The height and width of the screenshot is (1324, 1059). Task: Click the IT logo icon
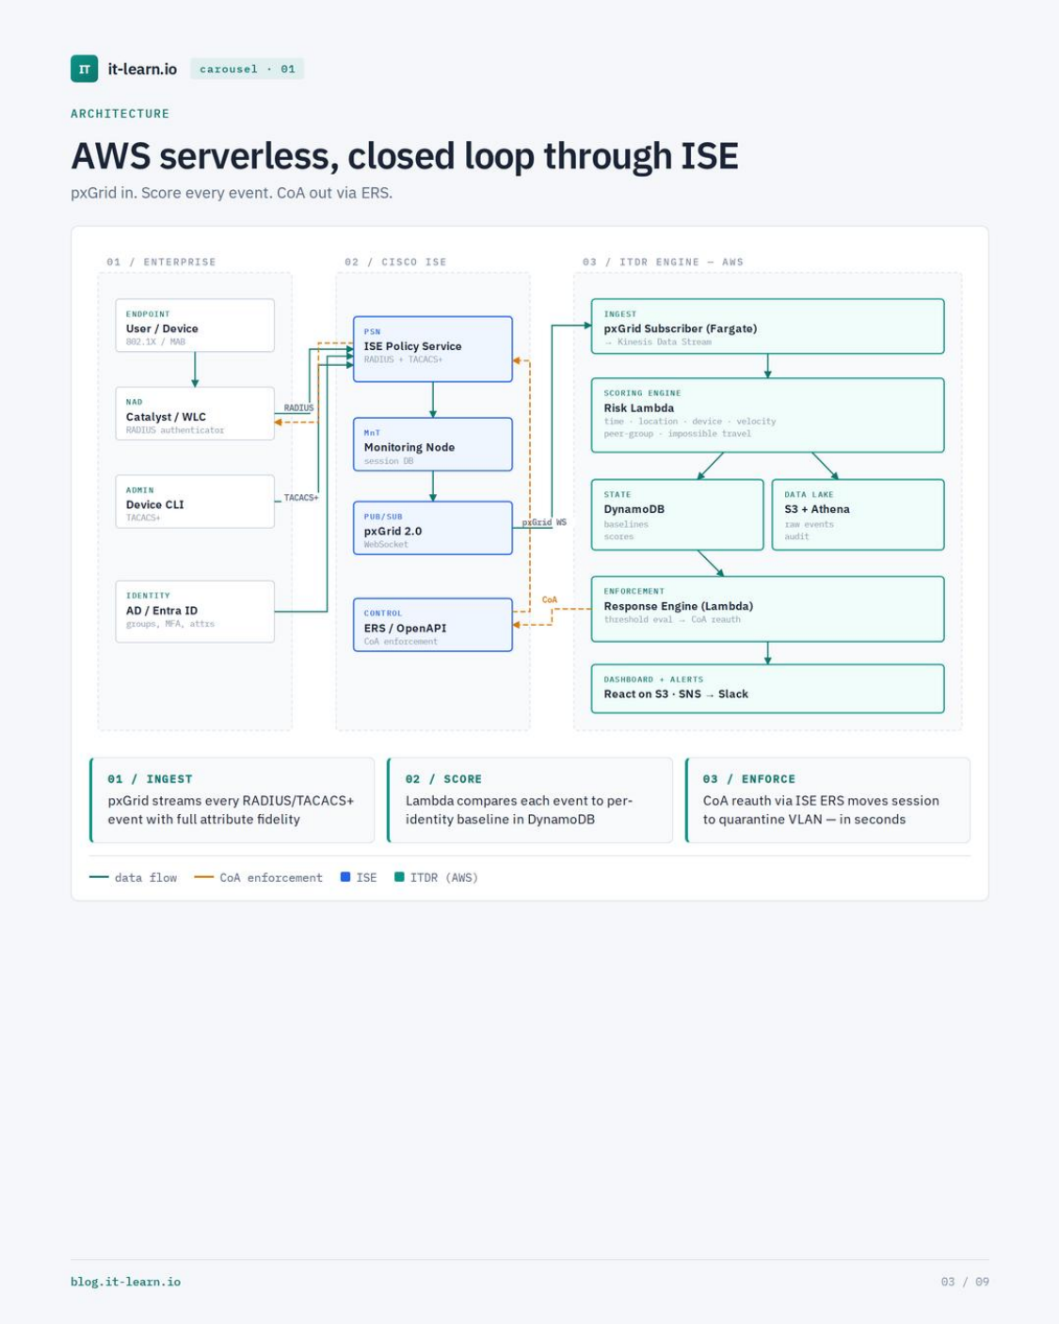pyautogui.click(x=84, y=69)
